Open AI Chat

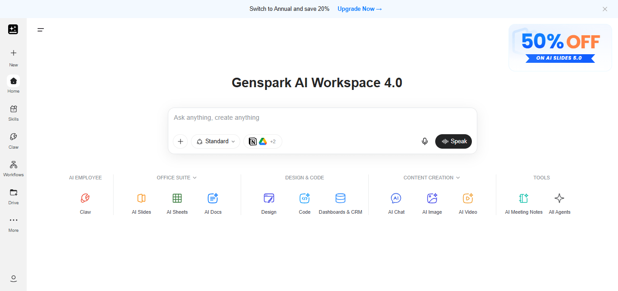point(396,203)
